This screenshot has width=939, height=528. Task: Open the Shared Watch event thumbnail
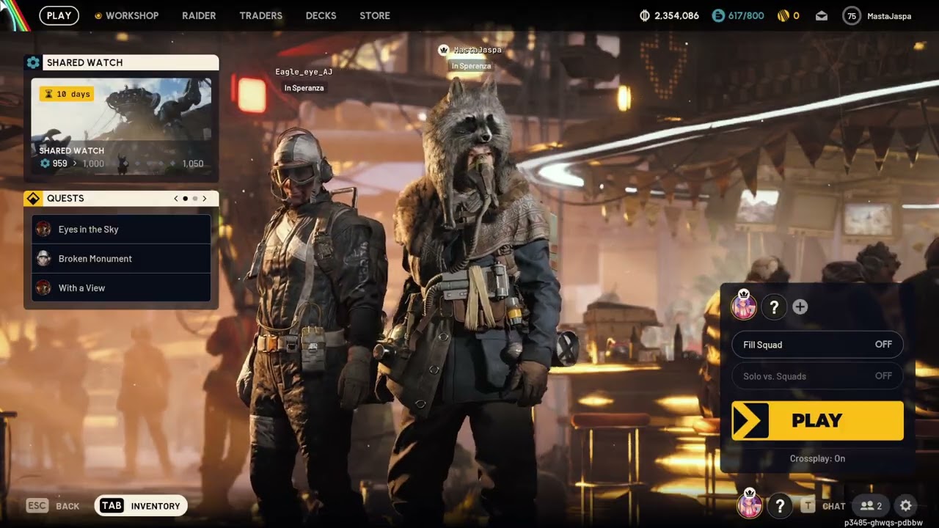121,125
